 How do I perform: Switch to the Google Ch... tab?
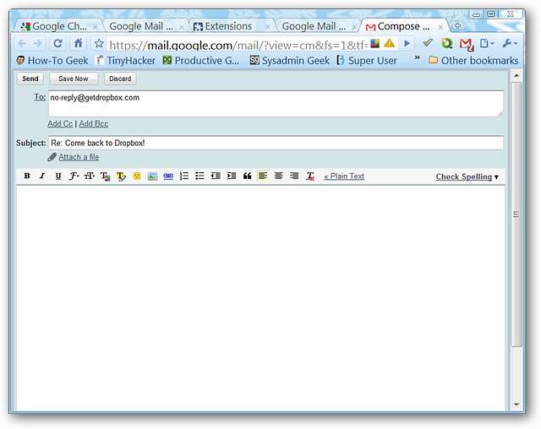(x=57, y=26)
